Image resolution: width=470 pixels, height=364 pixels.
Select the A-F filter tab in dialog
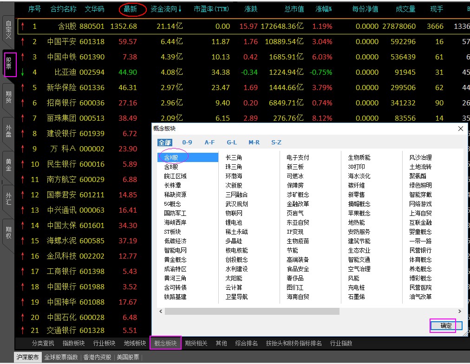click(209, 143)
